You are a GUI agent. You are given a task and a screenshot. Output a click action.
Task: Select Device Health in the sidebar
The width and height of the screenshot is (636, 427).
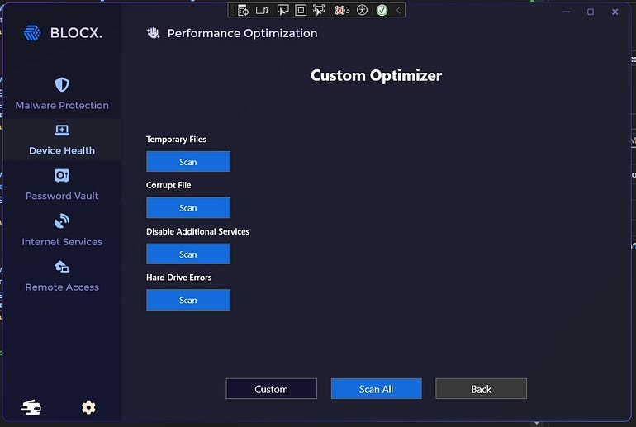point(62,140)
